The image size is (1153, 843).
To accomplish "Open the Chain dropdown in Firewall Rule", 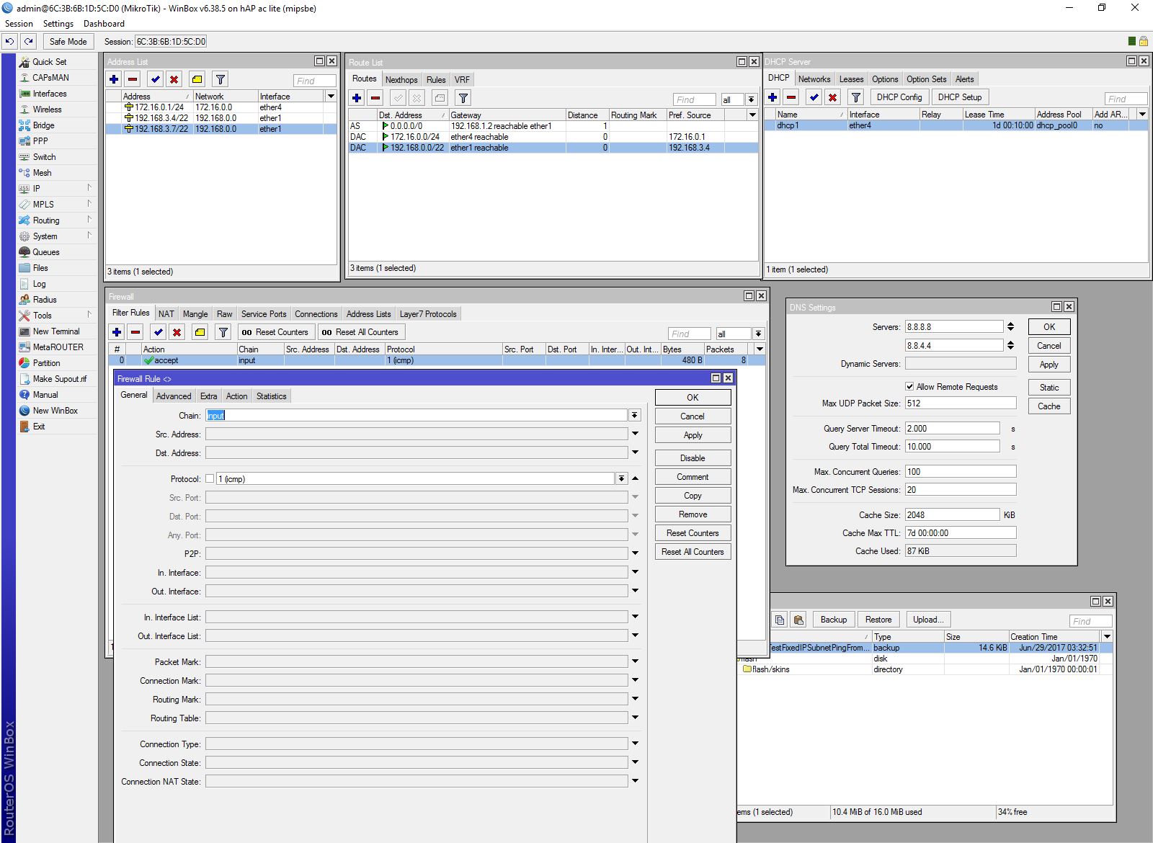I will coord(634,415).
